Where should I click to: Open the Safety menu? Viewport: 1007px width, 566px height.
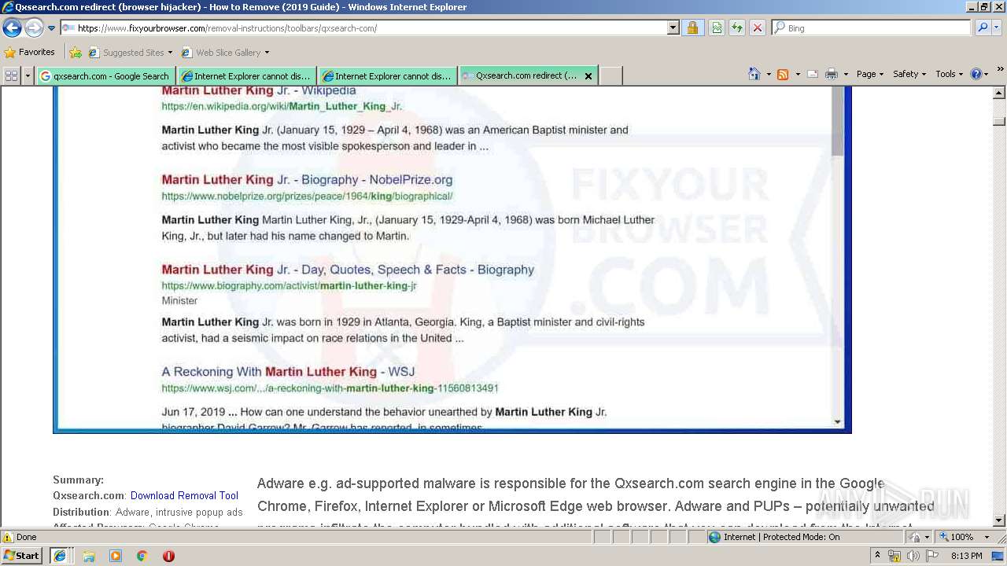(x=909, y=74)
